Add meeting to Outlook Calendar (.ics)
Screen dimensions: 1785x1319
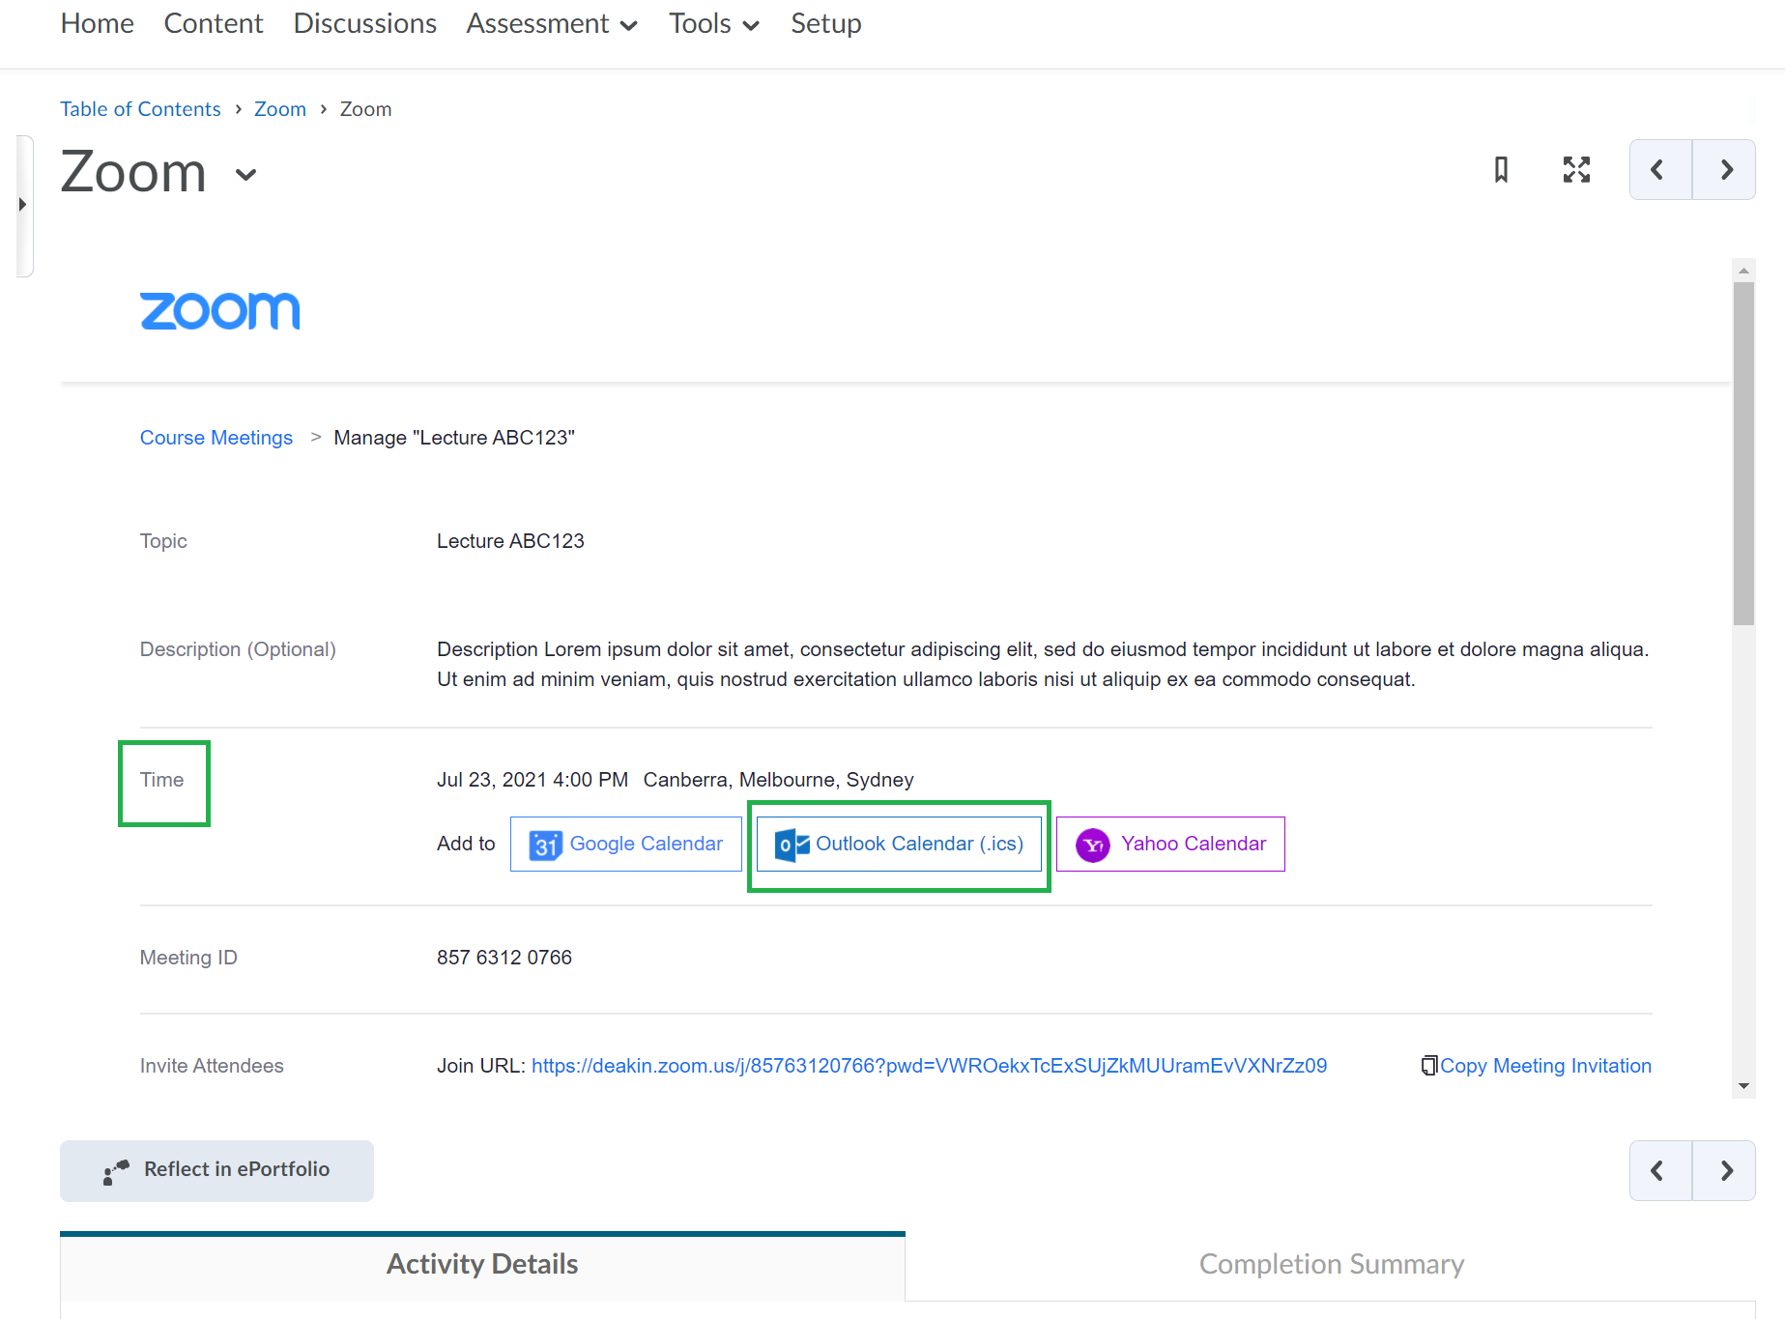(899, 845)
